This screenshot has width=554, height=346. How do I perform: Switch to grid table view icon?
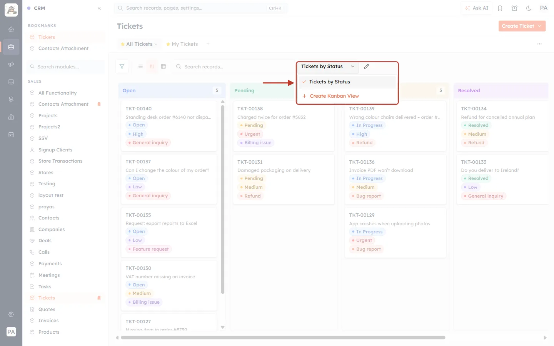pyautogui.click(x=164, y=67)
